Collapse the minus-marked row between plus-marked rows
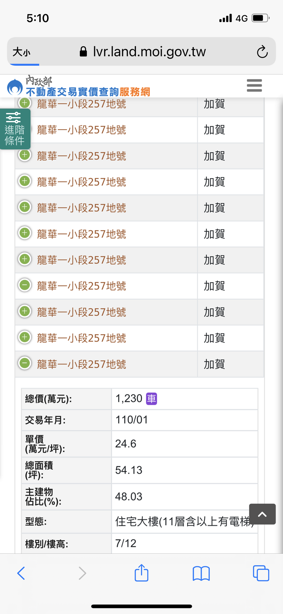 (x=24, y=285)
